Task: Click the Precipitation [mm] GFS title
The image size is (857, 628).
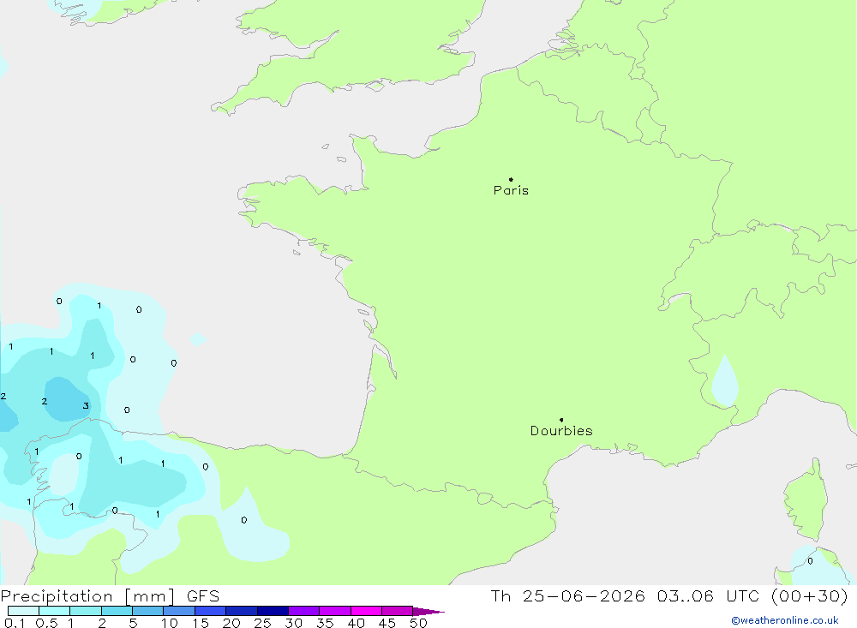Action: pyautogui.click(x=110, y=596)
